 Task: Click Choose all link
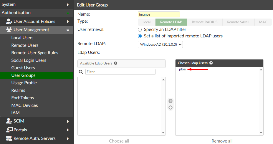point(119,141)
